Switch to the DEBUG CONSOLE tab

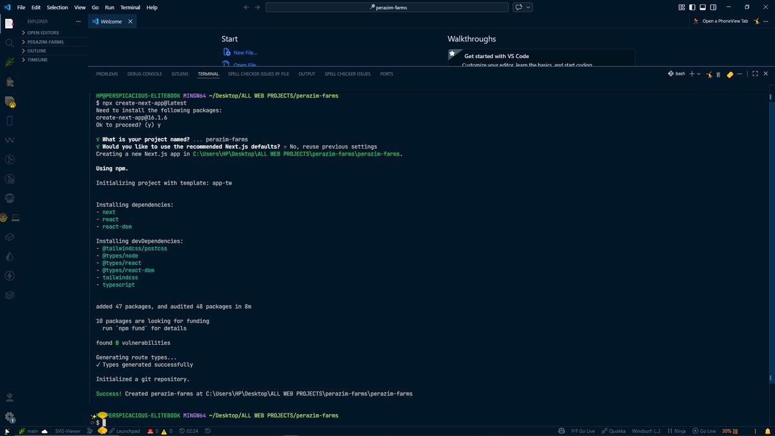(x=145, y=74)
